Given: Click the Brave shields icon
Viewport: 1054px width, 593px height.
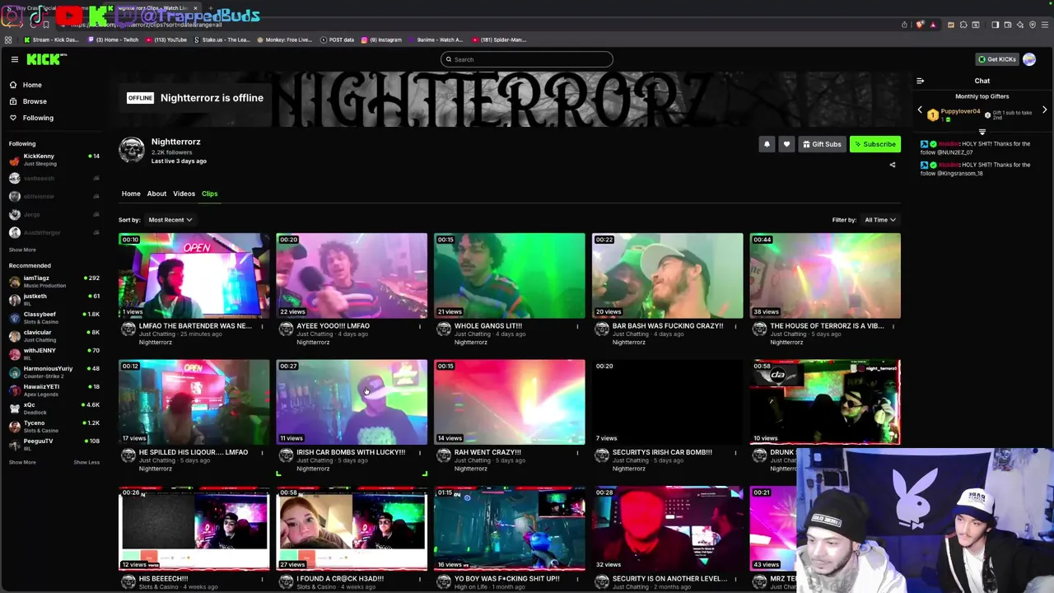Looking at the screenshot, I should click(x=920, y=25).
